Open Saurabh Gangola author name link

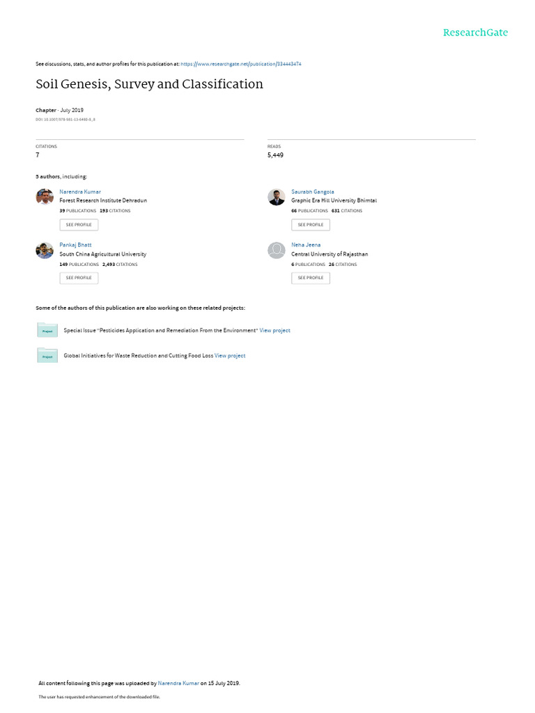click(313, 192)
